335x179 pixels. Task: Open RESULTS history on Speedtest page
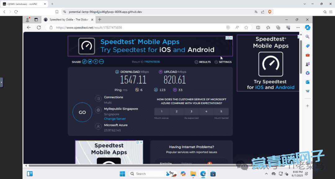tap(203, 62)
